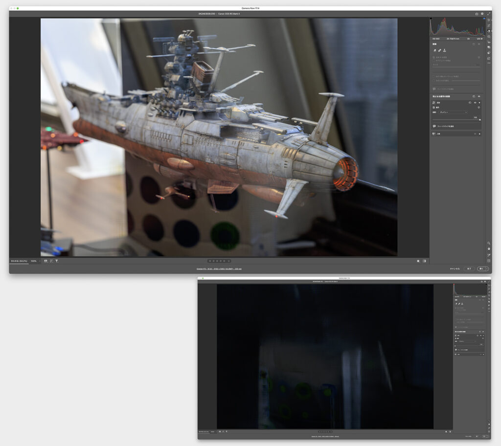Toggle highlight clipping warning on histogram
Image resolution: width=501 pixels, height=446 pixels.
[x=484, y=19]
